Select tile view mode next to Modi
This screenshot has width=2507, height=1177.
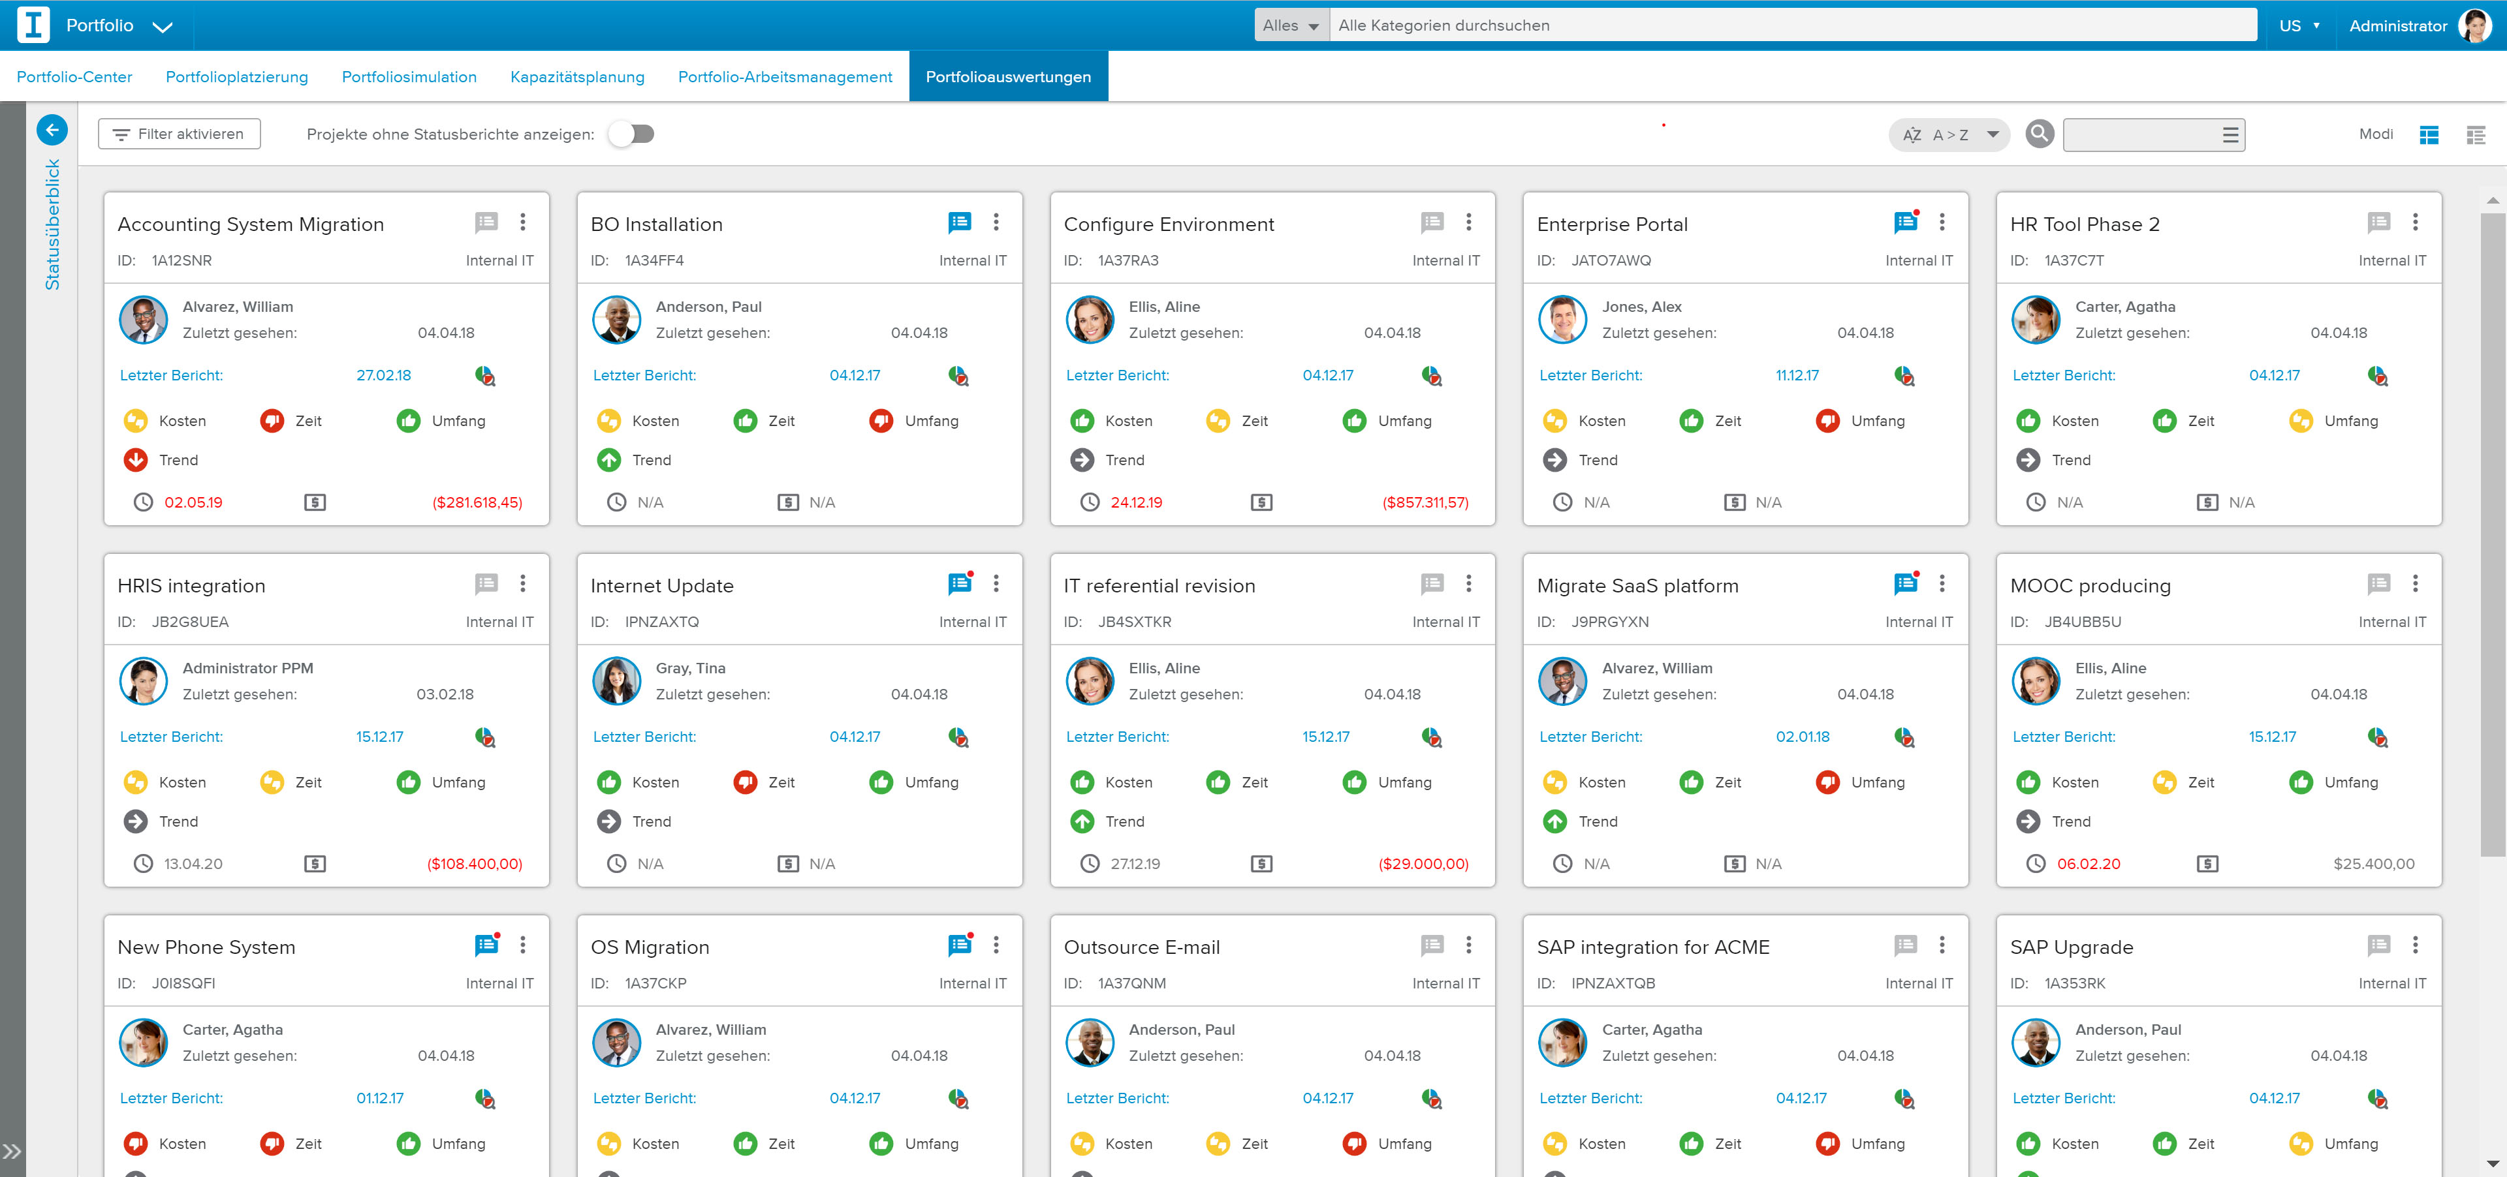(2428, 134)
